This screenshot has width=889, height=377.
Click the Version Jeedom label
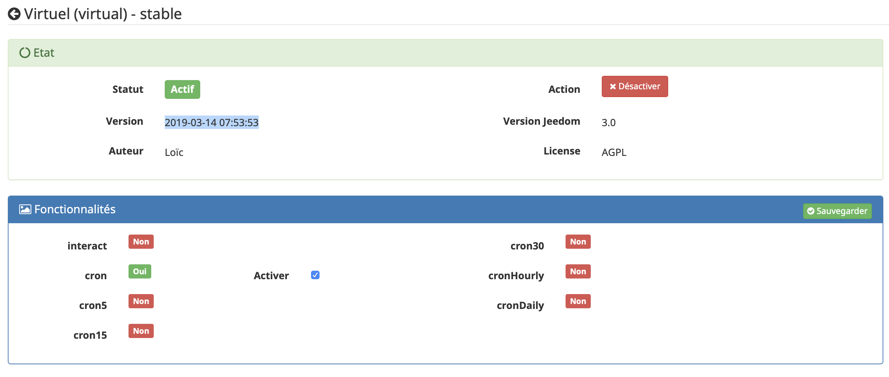(x=541, y=122)
